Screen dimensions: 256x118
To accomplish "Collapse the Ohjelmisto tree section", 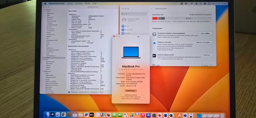I will pos(43,71).
